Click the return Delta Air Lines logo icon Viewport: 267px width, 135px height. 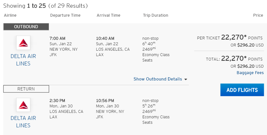tap(23, 105)
